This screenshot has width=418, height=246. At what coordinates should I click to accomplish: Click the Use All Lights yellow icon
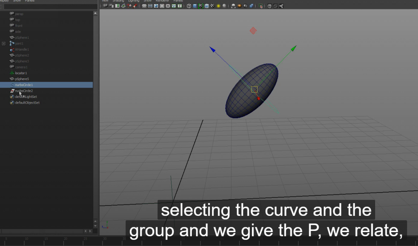coord(218,6)
